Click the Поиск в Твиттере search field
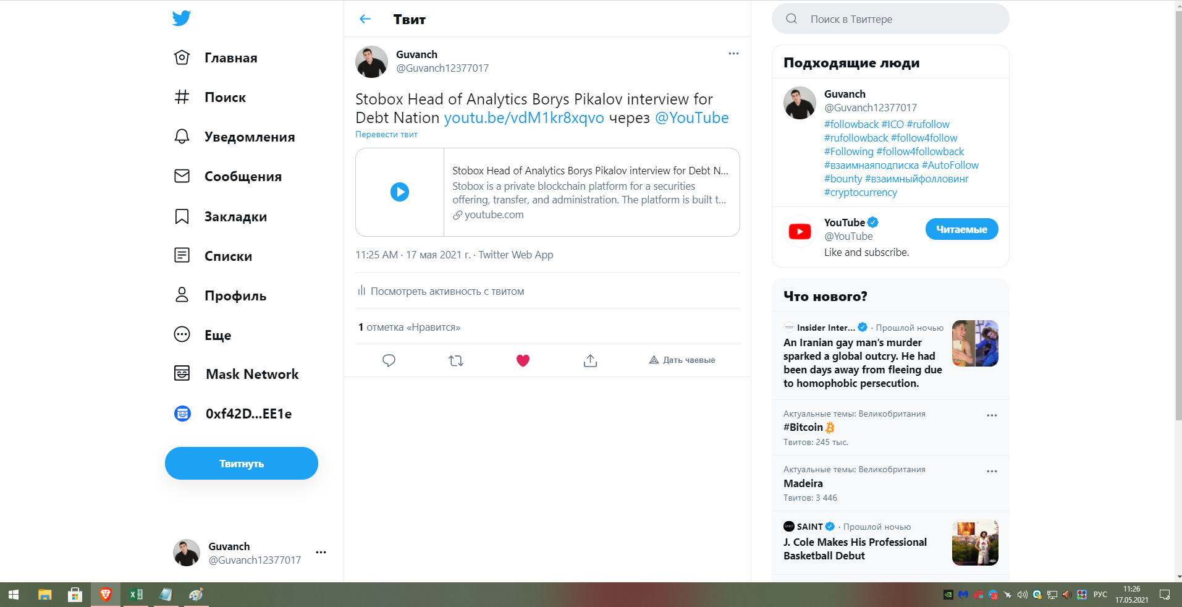This screenshot has height=607, width=1182. tap(890, 19)
